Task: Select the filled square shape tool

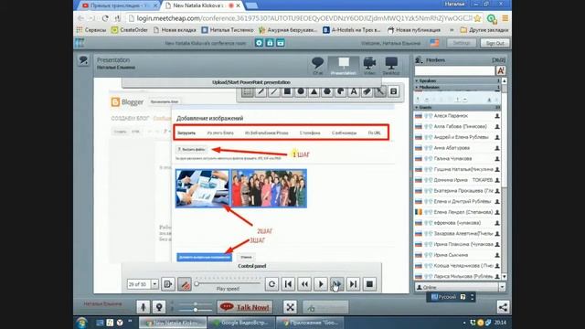Action: pos(287,91)
